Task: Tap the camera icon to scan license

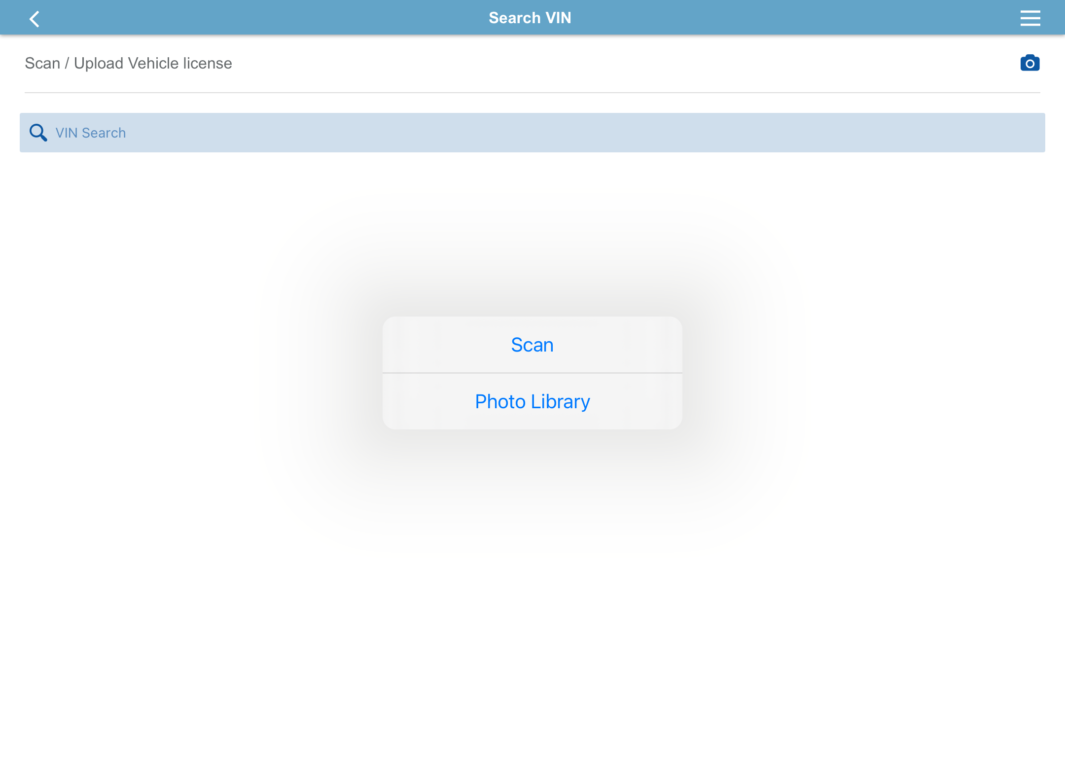Action: coord(1030,63)
